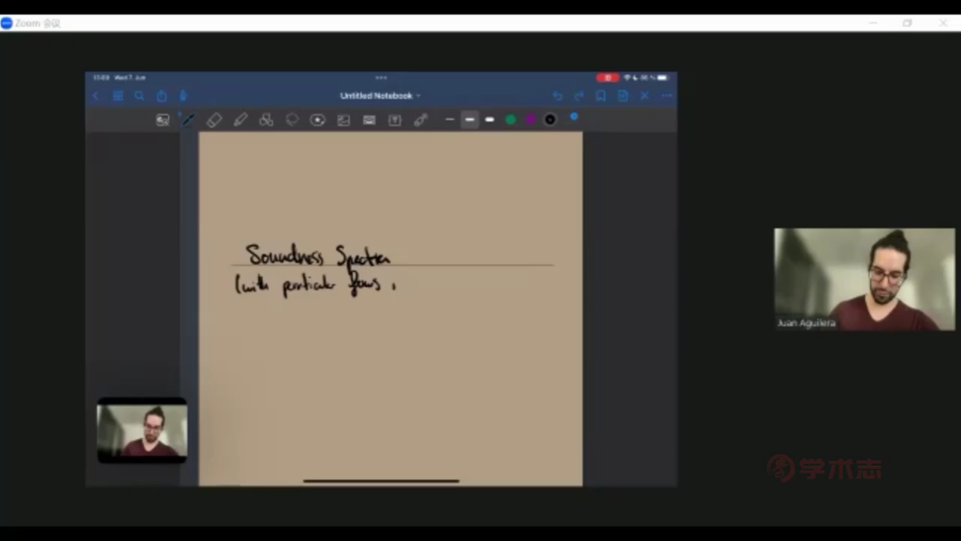Open the thumbnail grid view
The image size is (961, 541).
pyautogui.click(x=118, y=96)
